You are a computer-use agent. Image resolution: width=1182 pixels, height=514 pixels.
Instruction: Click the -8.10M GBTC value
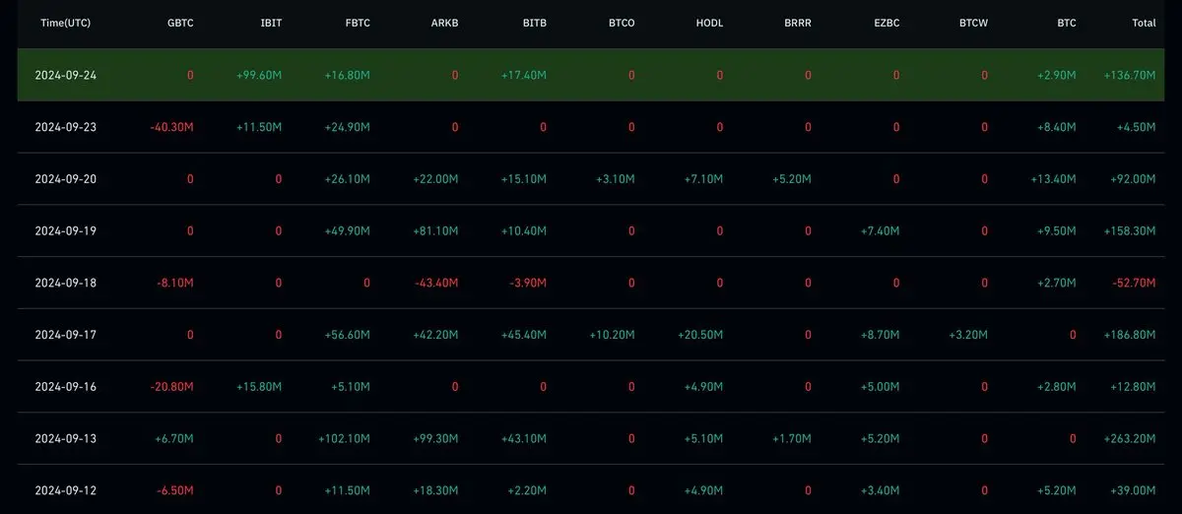click(175, 284)
